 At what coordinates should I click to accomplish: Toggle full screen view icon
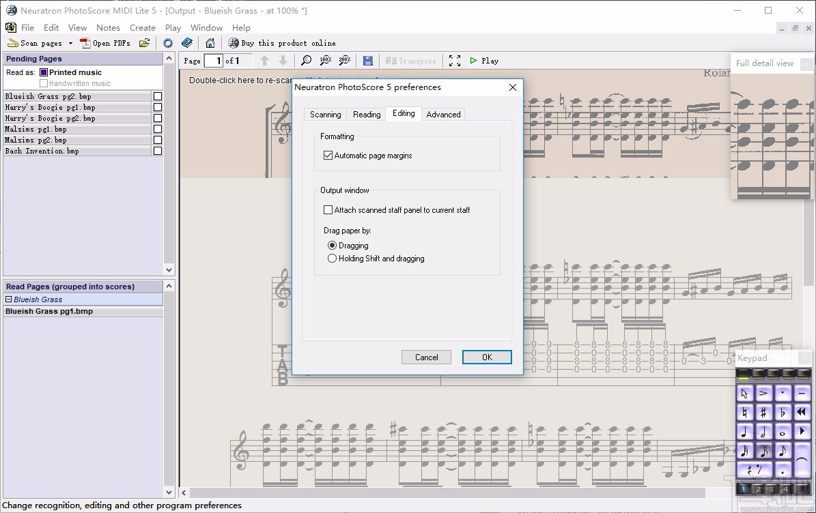point(455,61)
